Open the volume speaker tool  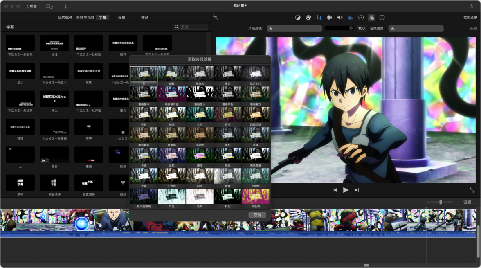pos(340,18)
